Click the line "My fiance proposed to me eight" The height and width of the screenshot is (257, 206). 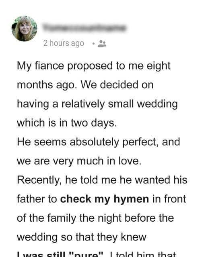pos(94,66)
